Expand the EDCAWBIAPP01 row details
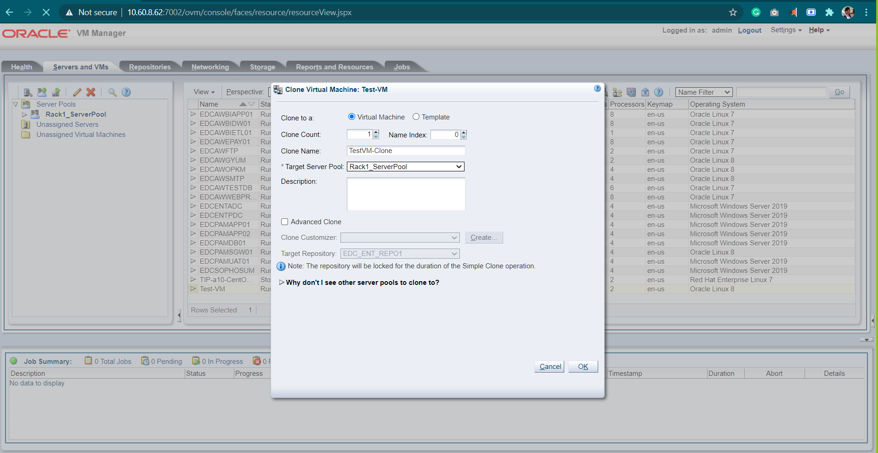The width and height of the screenshot is (878, 453). coord(193,114)
